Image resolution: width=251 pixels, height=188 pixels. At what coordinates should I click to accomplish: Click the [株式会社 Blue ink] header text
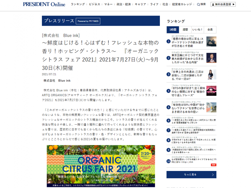point(61,36)
